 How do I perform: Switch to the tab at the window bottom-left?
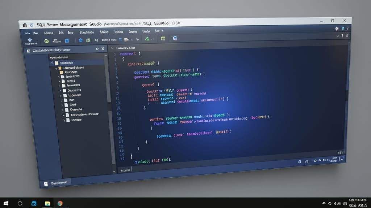coord(56,183)
